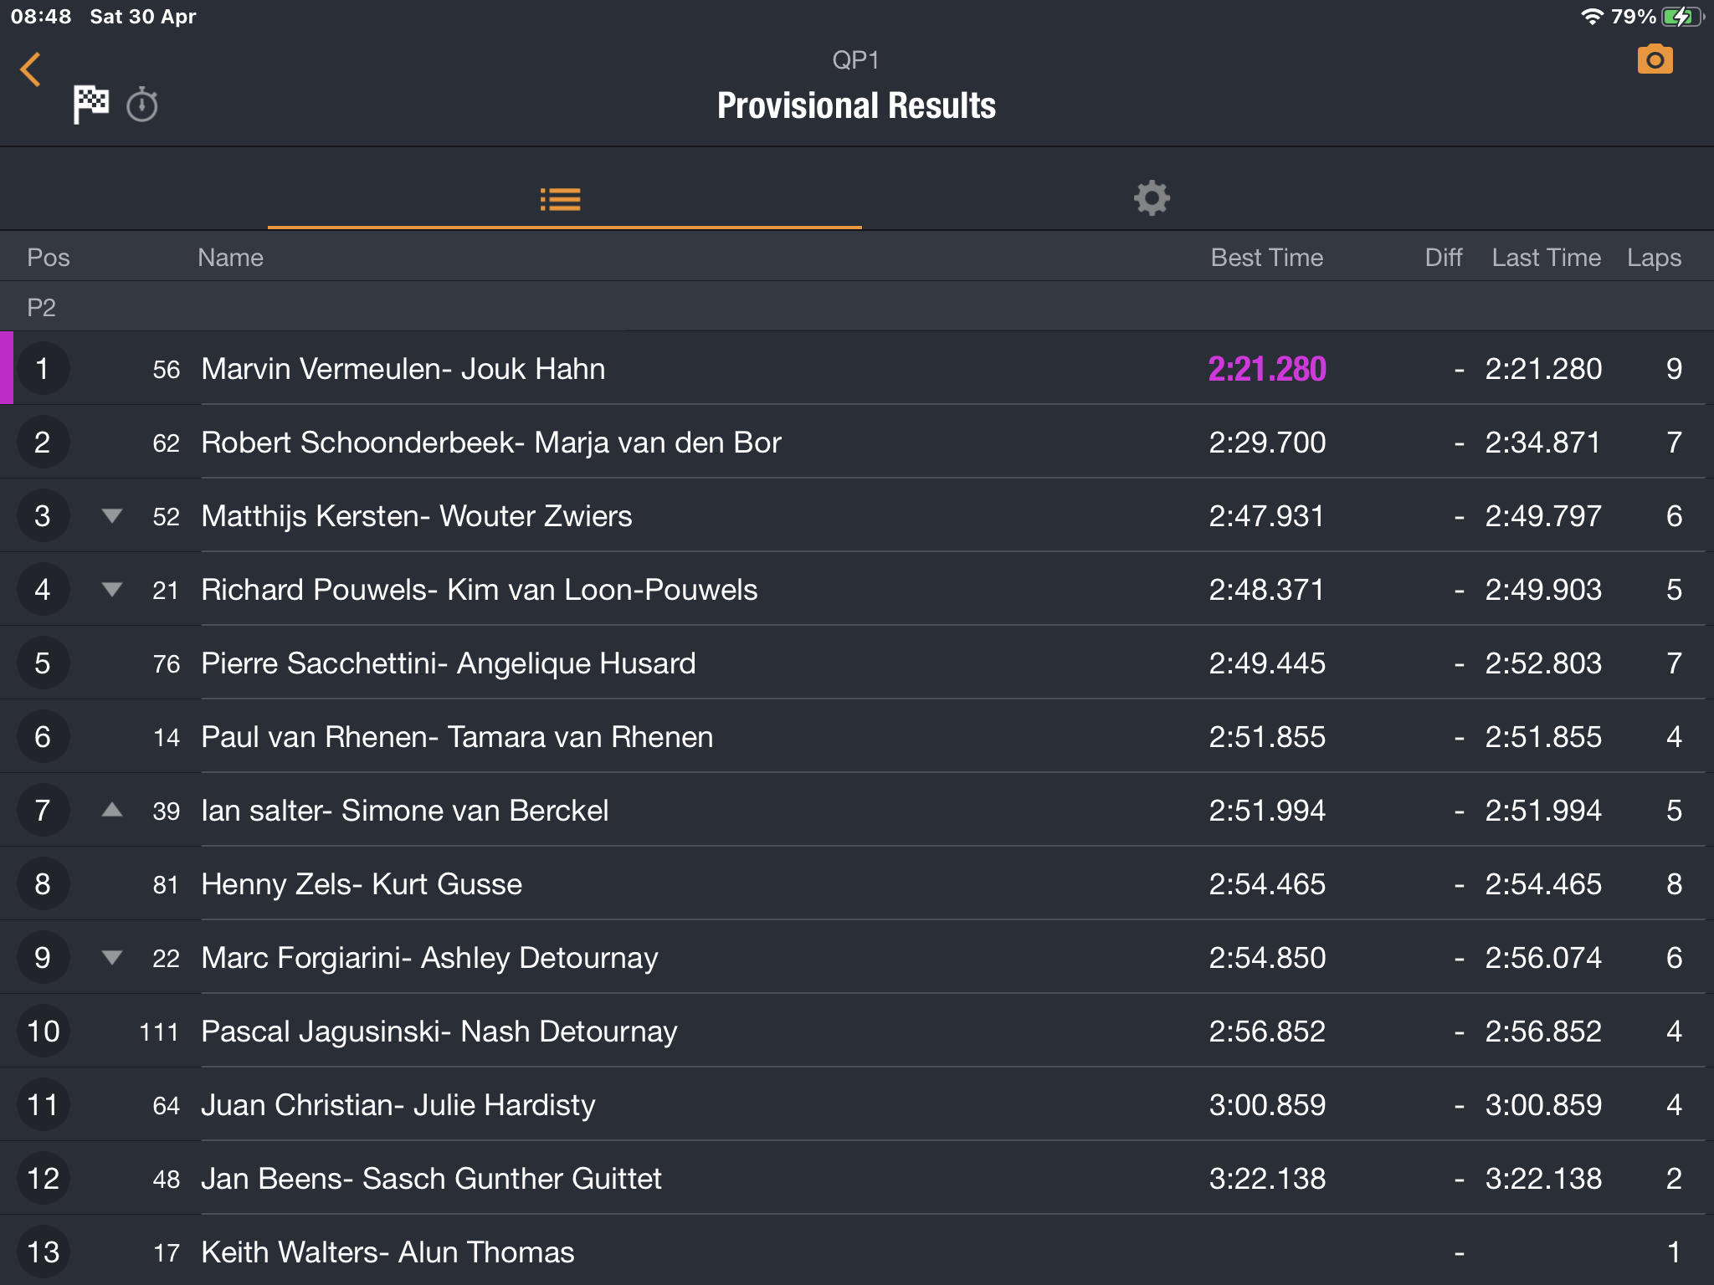Open Paul van Rhenen- Tamara van Rhenen entry
Screen dimensions: 1714x1285
857,736
